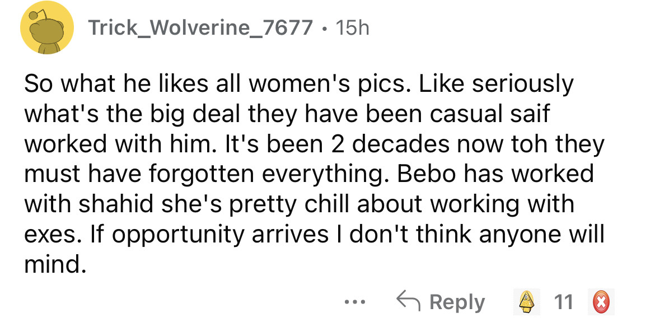Open the Trick_Wolverine_7677 user profile
The image size is (655, 322).
tap(202, 28)
